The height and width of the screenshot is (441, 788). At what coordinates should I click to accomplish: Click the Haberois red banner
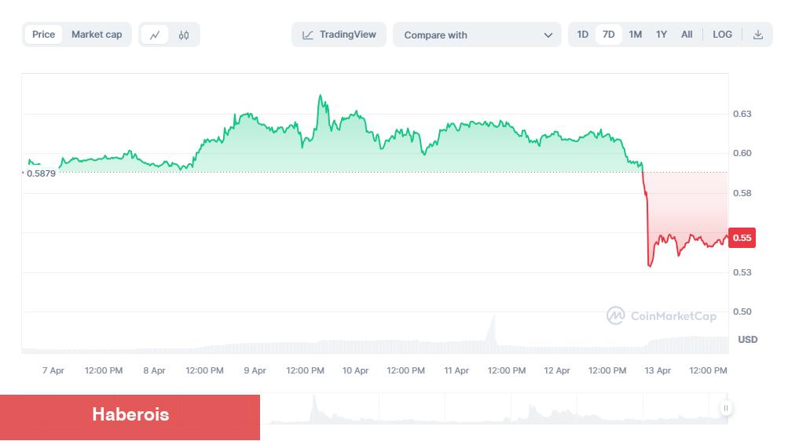tap(130, 417)
